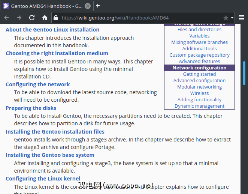Viewport: 248px width, 194px height.
Task: Go to the browser home page
Action: (x=45, y=18)
